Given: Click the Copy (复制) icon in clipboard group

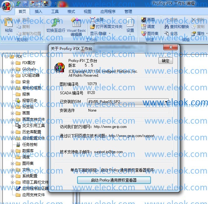Looking at the screenshot, I should (x=19, y=27).
